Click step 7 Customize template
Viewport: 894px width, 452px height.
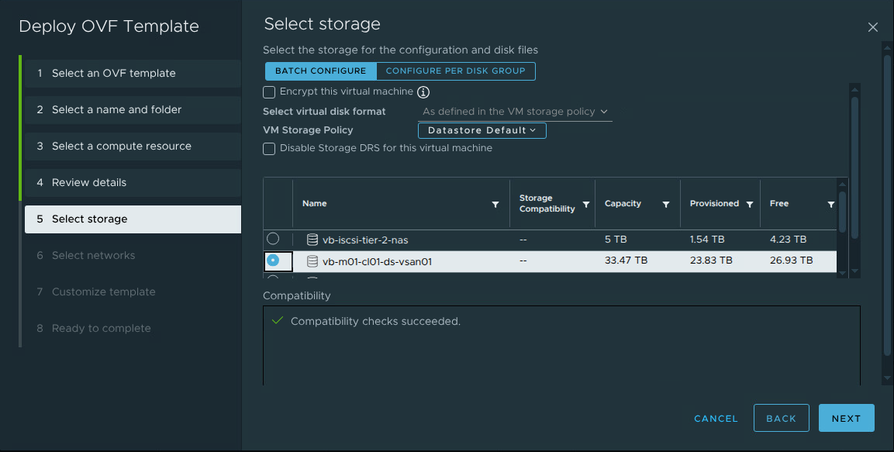(x=133, y=292)
